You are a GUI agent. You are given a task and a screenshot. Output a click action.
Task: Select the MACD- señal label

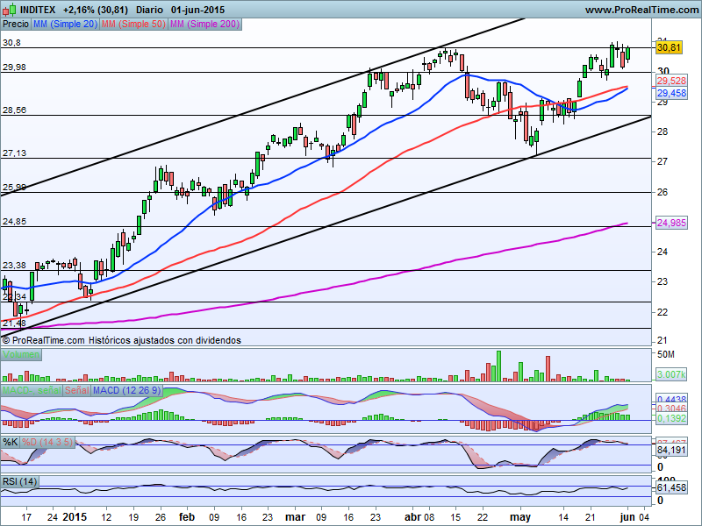32,390
